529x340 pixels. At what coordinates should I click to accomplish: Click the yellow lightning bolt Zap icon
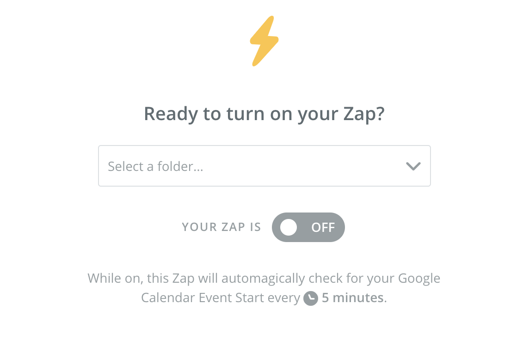tap(264, 41)
